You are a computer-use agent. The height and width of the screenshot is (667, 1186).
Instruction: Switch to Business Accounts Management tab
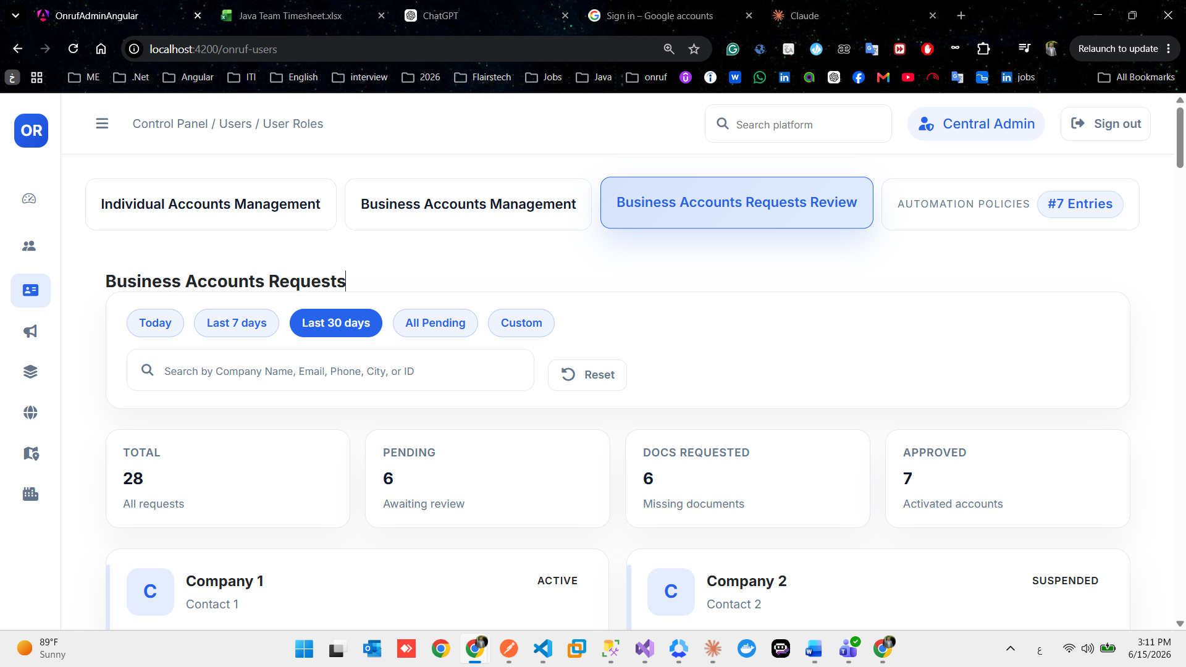468,204
